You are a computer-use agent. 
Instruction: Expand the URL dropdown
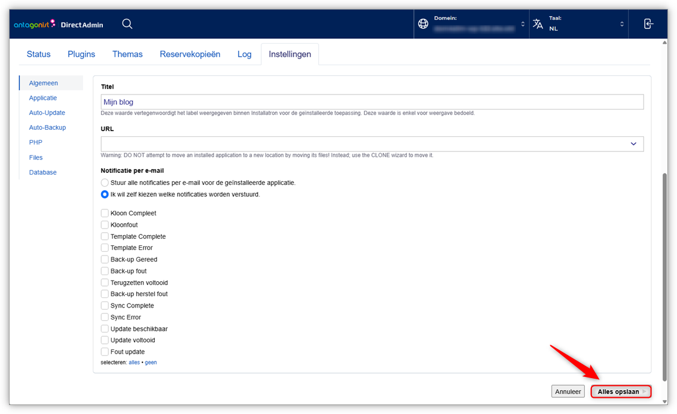click(x=633, y=144)
